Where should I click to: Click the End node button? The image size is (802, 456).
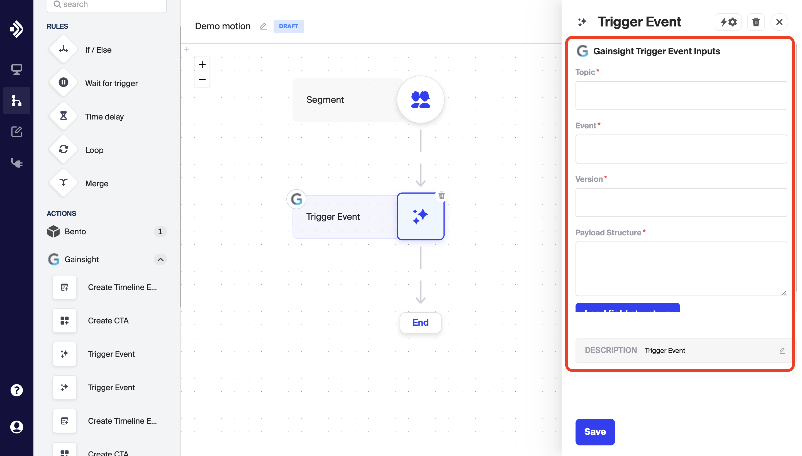(x=420, y=322)
